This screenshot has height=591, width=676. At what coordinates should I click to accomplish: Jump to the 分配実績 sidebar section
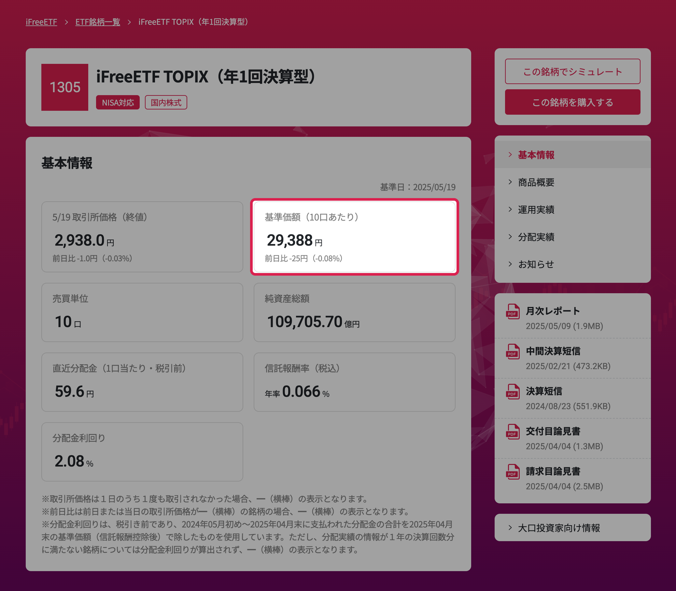click(x=572, y=237)
